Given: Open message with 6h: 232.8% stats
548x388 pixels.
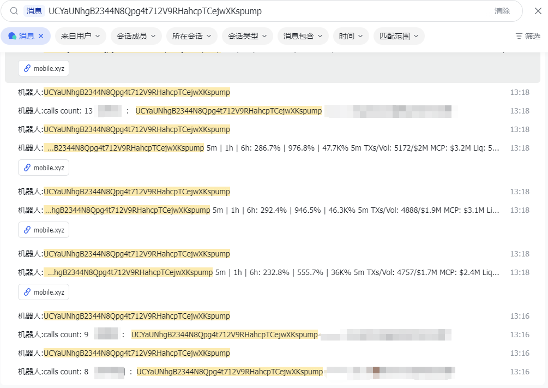Looking at the screenshot, I should tap(274, 272).
